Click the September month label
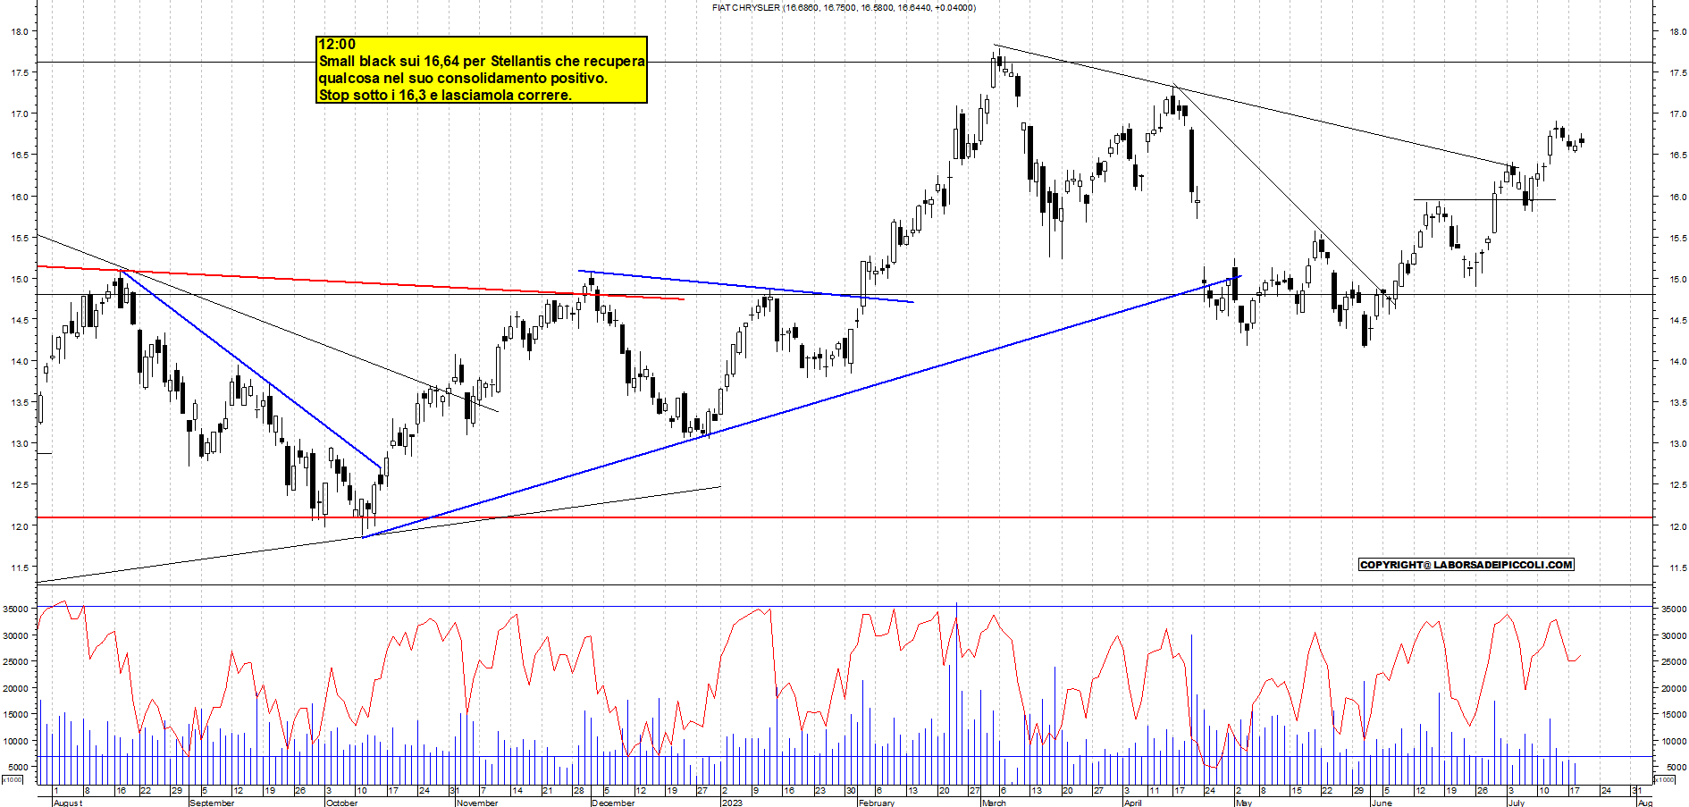 click(x=212, y=803)
